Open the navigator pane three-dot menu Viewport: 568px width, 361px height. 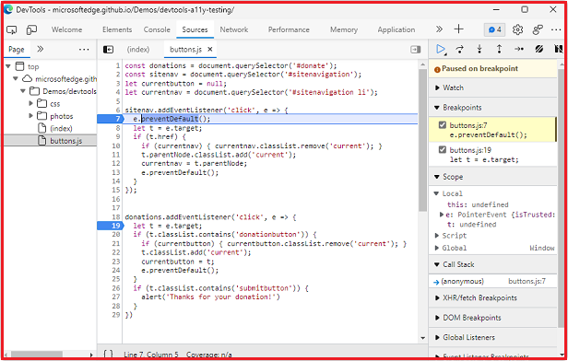pos(84,49)
